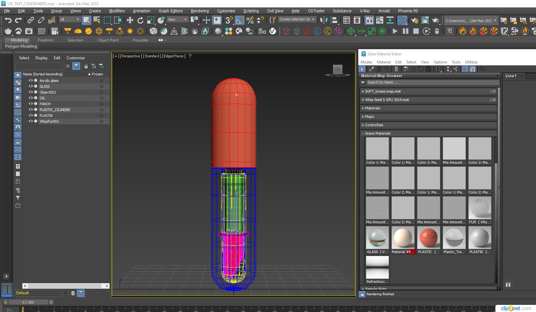This screenshot has width=536, height=312.
Task: Open the Graph Editors menu
Action: coord(171,11)
